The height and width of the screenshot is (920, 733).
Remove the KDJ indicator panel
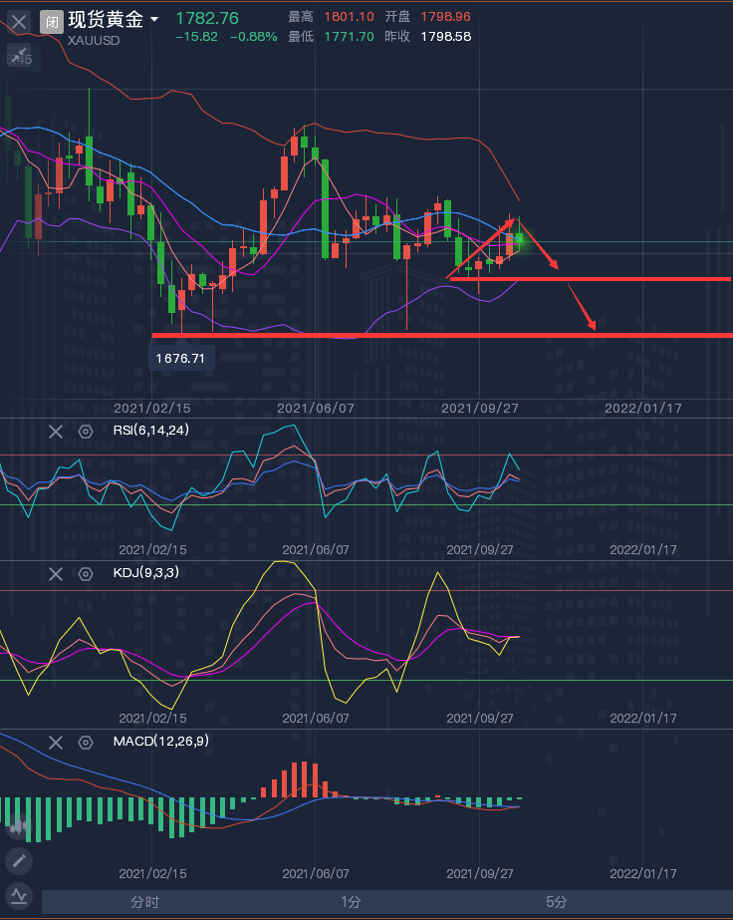56,573
